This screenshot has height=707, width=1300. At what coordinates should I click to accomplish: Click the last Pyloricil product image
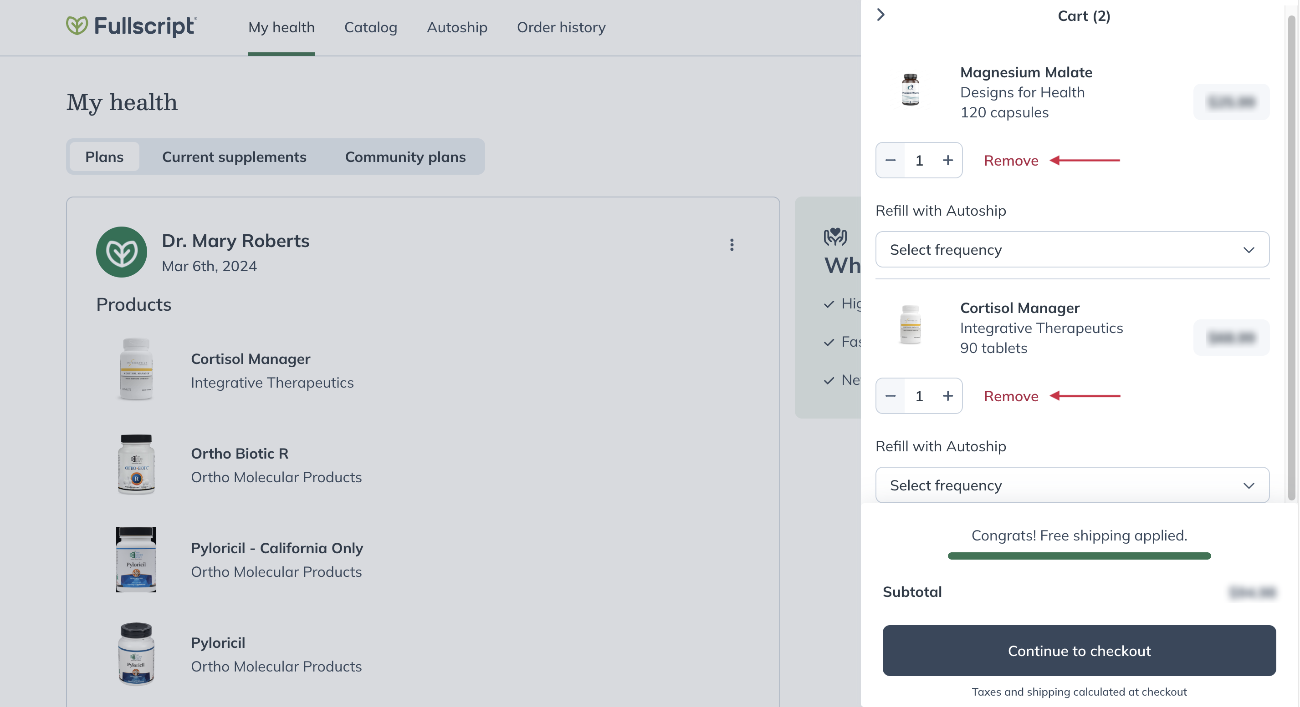pyautogui.click(x=136, y=654)
